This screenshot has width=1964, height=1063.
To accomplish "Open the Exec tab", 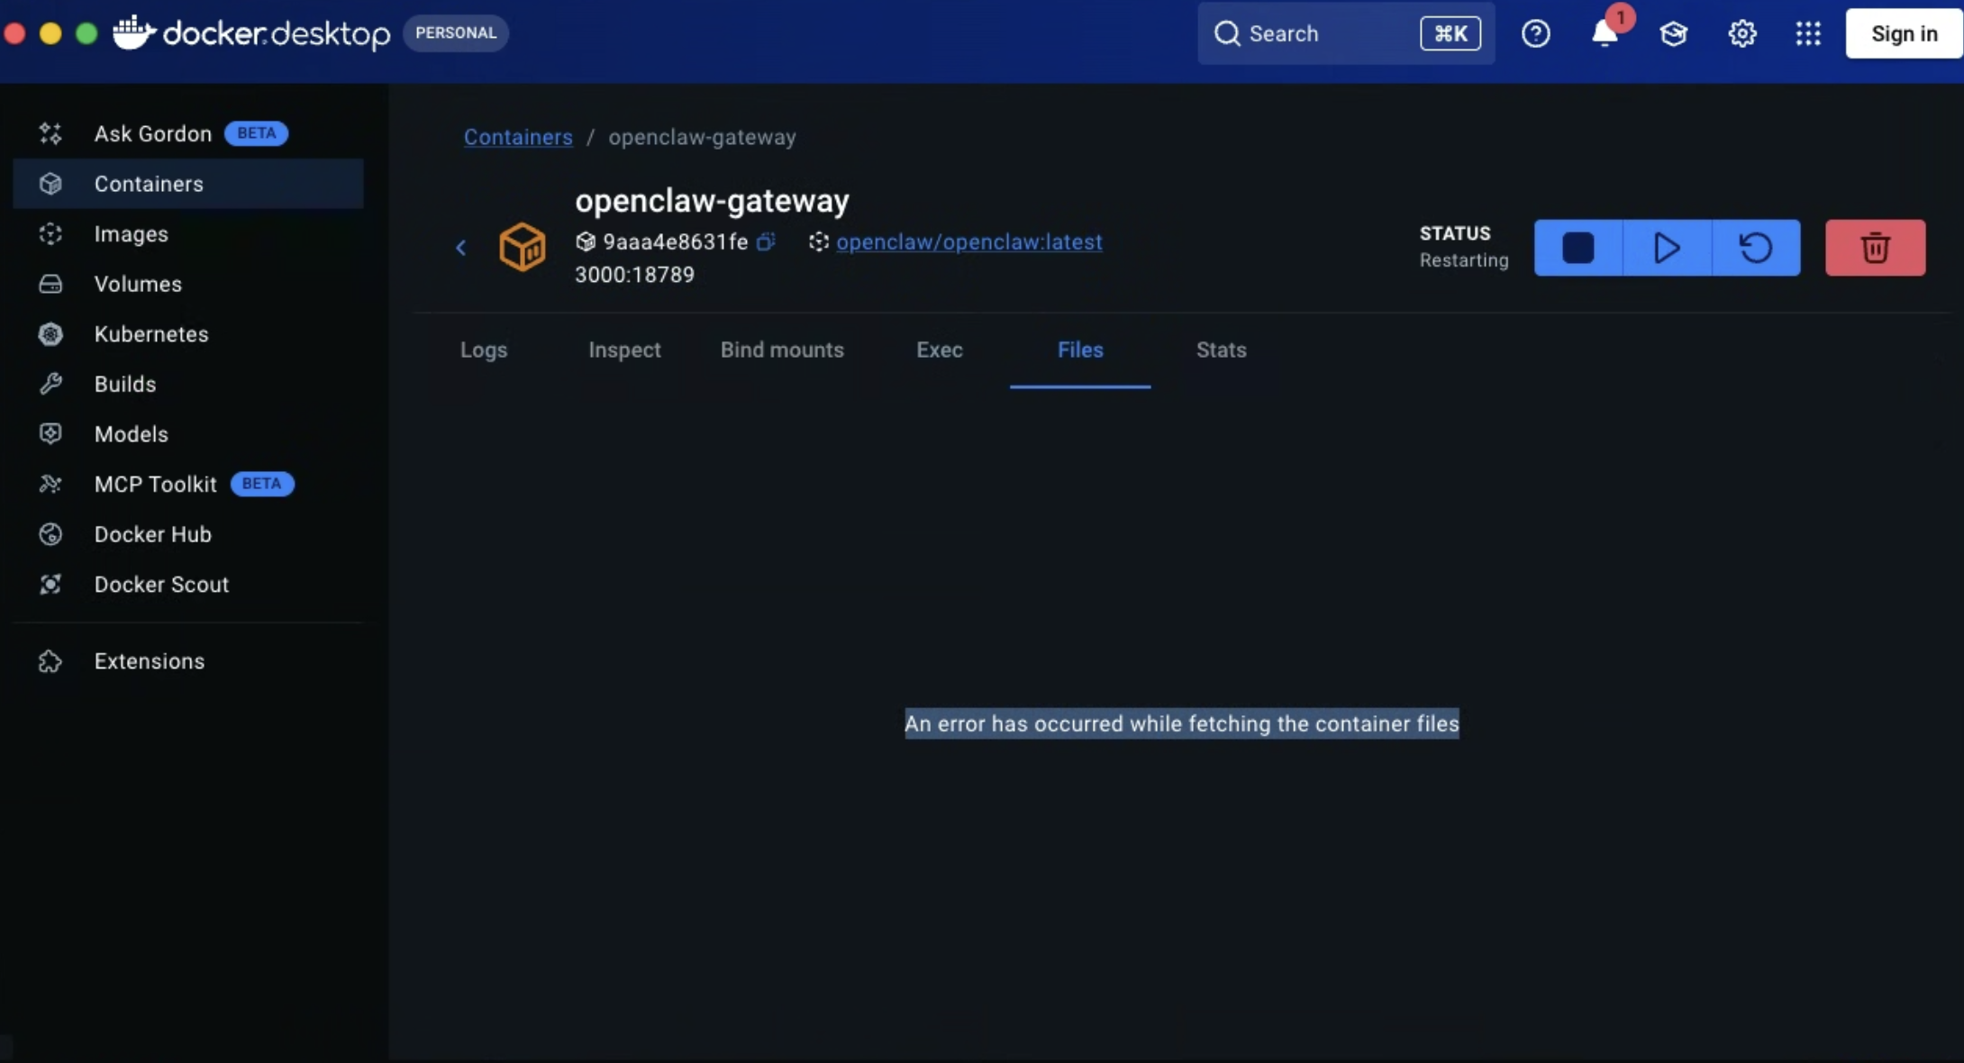I will 940,350.
